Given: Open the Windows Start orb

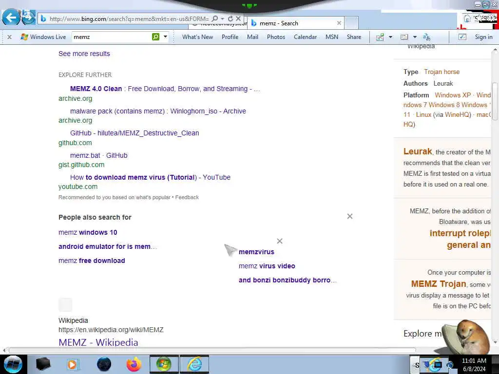Looking at the screenshot, I should [x=13, y=364].
